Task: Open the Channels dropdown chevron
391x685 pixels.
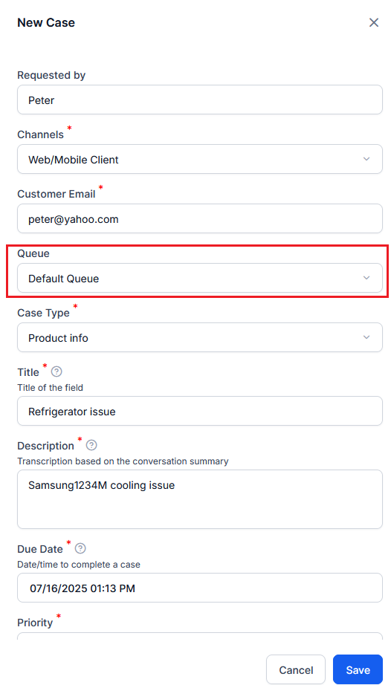Action: click(366, 159)
